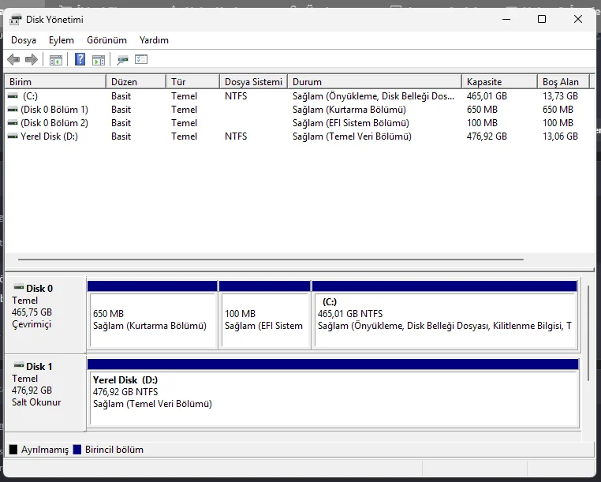Open the Dosya menu
The width and height of the screenshot is (601, 482).
[24, 40]
